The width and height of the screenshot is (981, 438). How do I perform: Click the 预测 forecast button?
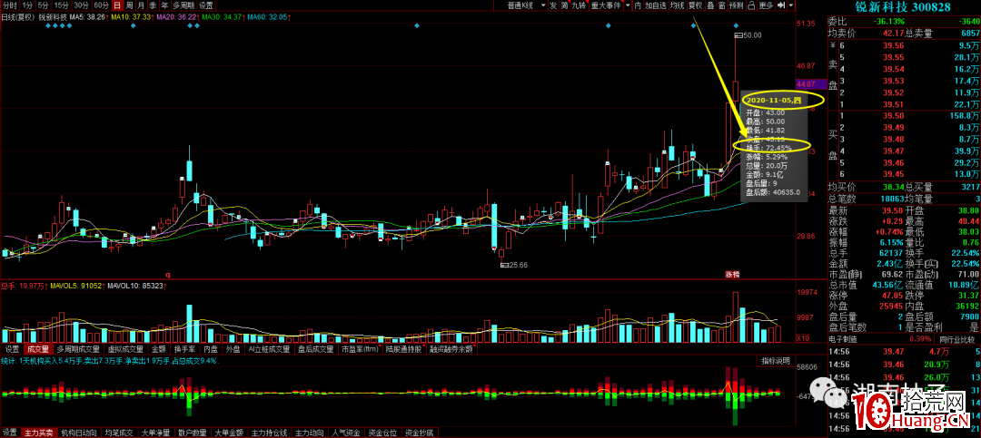737,5
